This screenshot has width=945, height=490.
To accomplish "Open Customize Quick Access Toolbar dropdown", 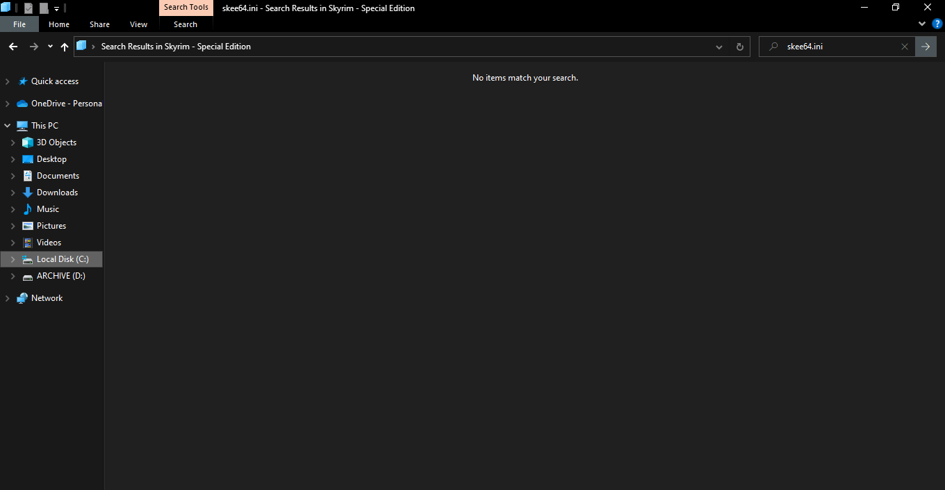I will pyautogui.click(x=57, y=9).
